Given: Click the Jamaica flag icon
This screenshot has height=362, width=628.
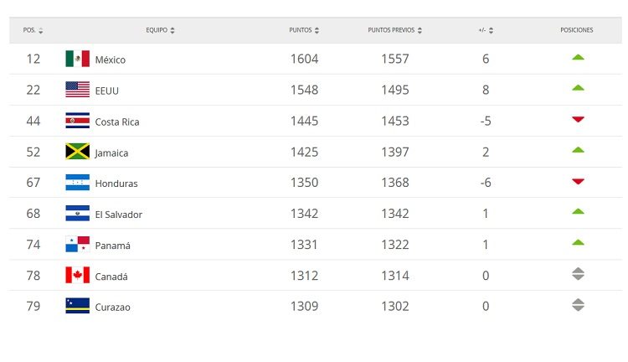Looking at the screenshot, I should click(77, 152).
